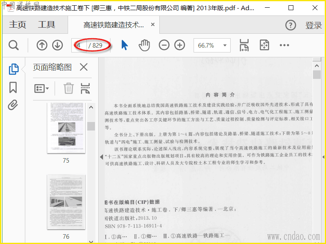Zoom out with the minus button

164,45
